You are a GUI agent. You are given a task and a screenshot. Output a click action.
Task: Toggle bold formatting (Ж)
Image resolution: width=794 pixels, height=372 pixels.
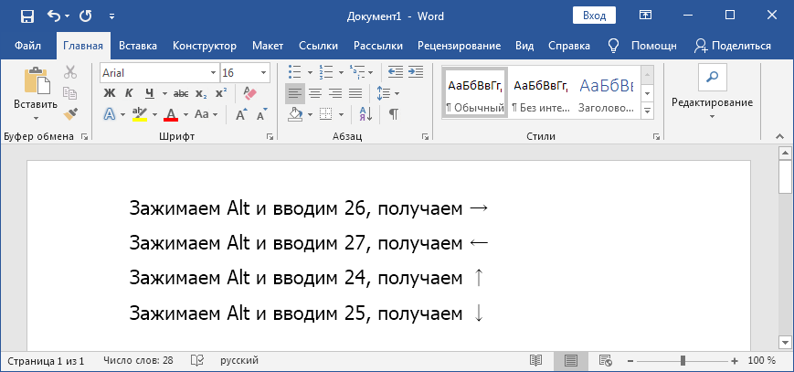(110, 93)
